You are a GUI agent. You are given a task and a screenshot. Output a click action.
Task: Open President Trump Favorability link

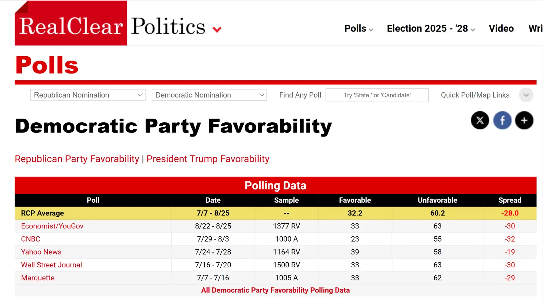208,159
